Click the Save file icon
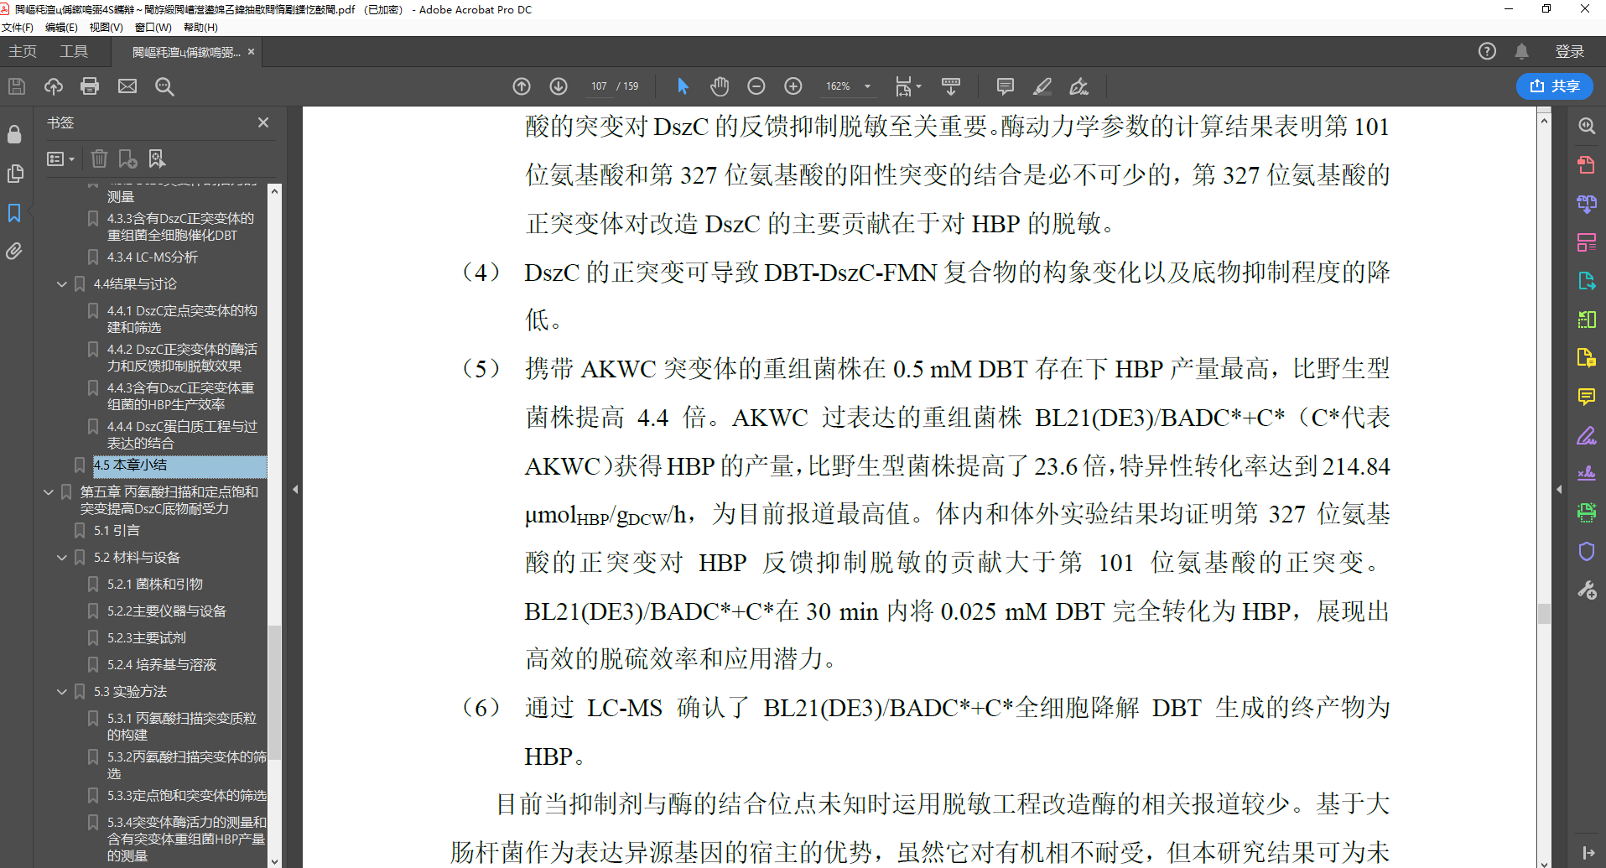Screen dimensions: 1606x868 click(x=17, y=86)
